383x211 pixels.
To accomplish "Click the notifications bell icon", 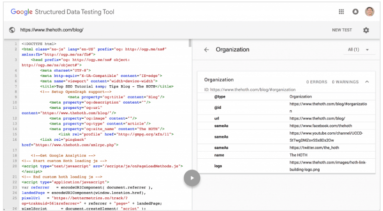I will [x=355, y=11].
